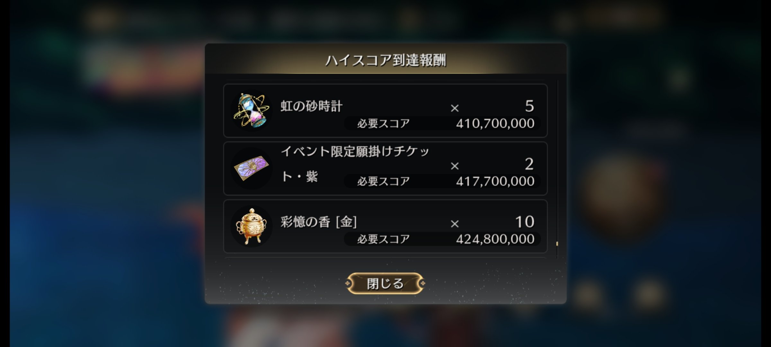Tap the golden incense burner icon
The image size is (771, 347).
[x=251, y=226]
